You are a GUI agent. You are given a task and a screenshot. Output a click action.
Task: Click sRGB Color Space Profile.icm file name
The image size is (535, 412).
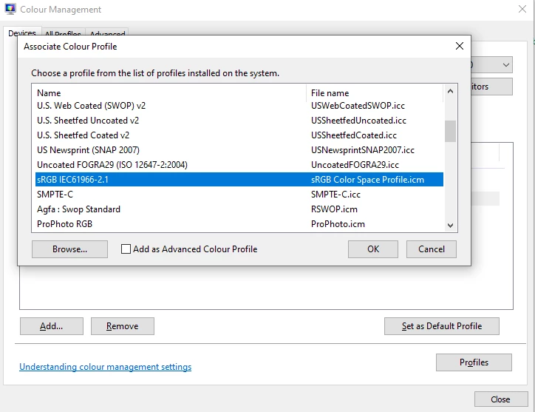tap(367, 179)
